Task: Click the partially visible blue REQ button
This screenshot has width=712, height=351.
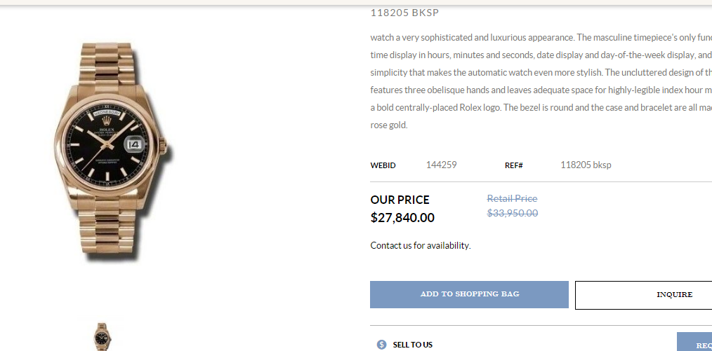Action: (x=694, y=342)
